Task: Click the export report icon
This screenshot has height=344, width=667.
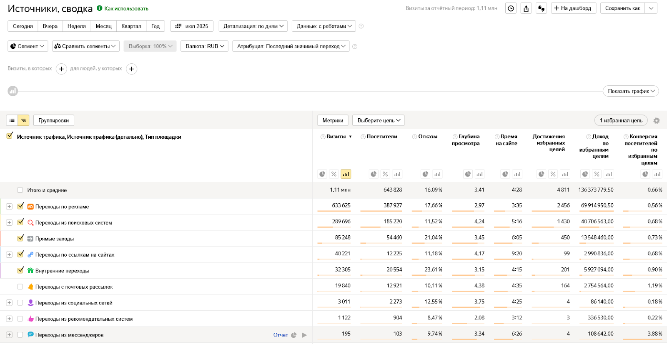Action: pyautogui.click(x=526, y=8)
